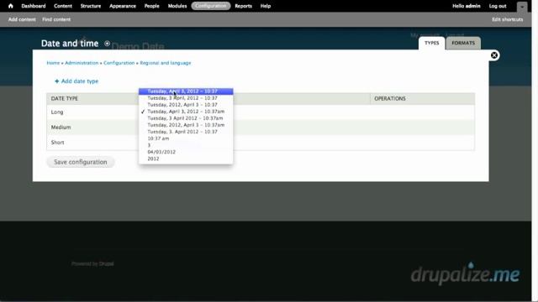The width and height of the screenshot is (538, 302).
Task: Click Regional and language breadcrumb
Action: point(166,63)
